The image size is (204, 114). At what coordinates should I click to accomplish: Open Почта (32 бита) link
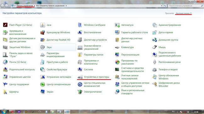(18, 62)
